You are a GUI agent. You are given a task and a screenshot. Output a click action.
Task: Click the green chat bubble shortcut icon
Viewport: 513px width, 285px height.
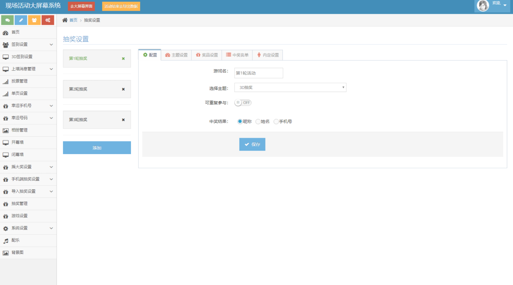click(x=8, y=20)
